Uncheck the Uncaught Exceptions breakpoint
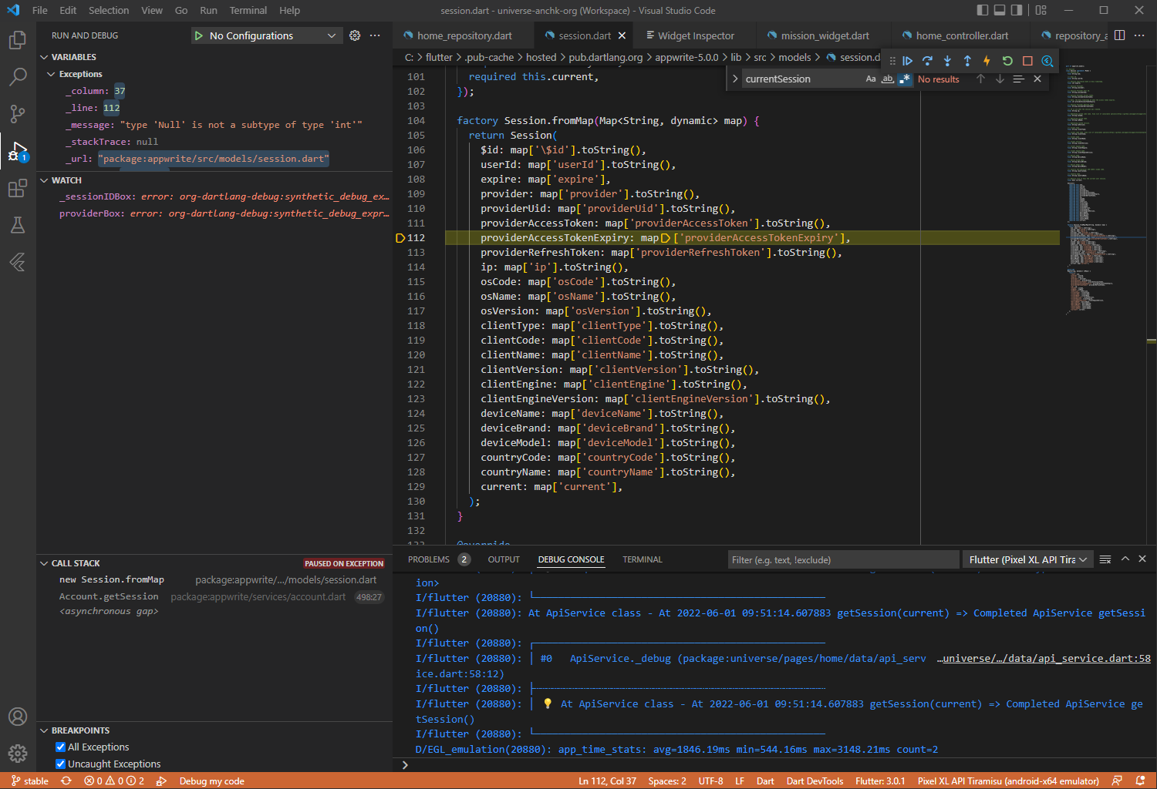The image size is (1157, 789). pos(61,764)
